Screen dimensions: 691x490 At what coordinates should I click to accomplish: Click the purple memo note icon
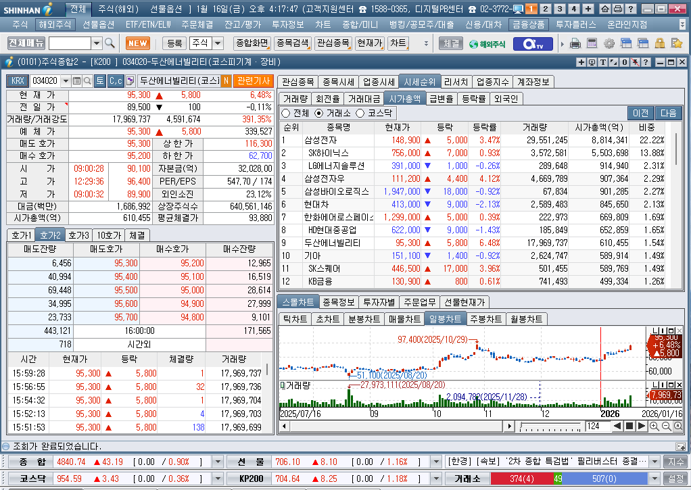click(130, 81)
